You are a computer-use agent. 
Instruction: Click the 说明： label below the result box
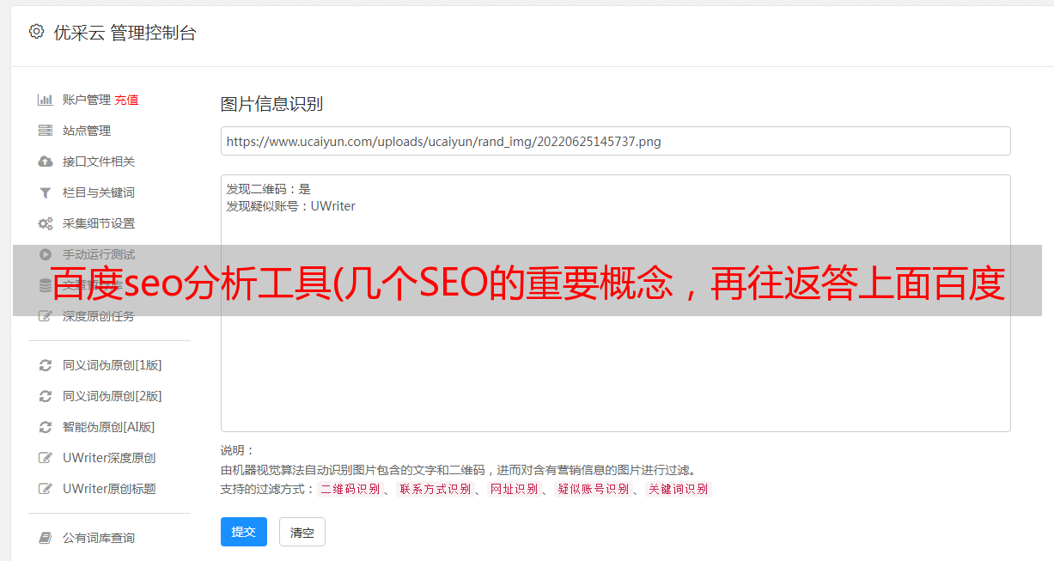238,450
